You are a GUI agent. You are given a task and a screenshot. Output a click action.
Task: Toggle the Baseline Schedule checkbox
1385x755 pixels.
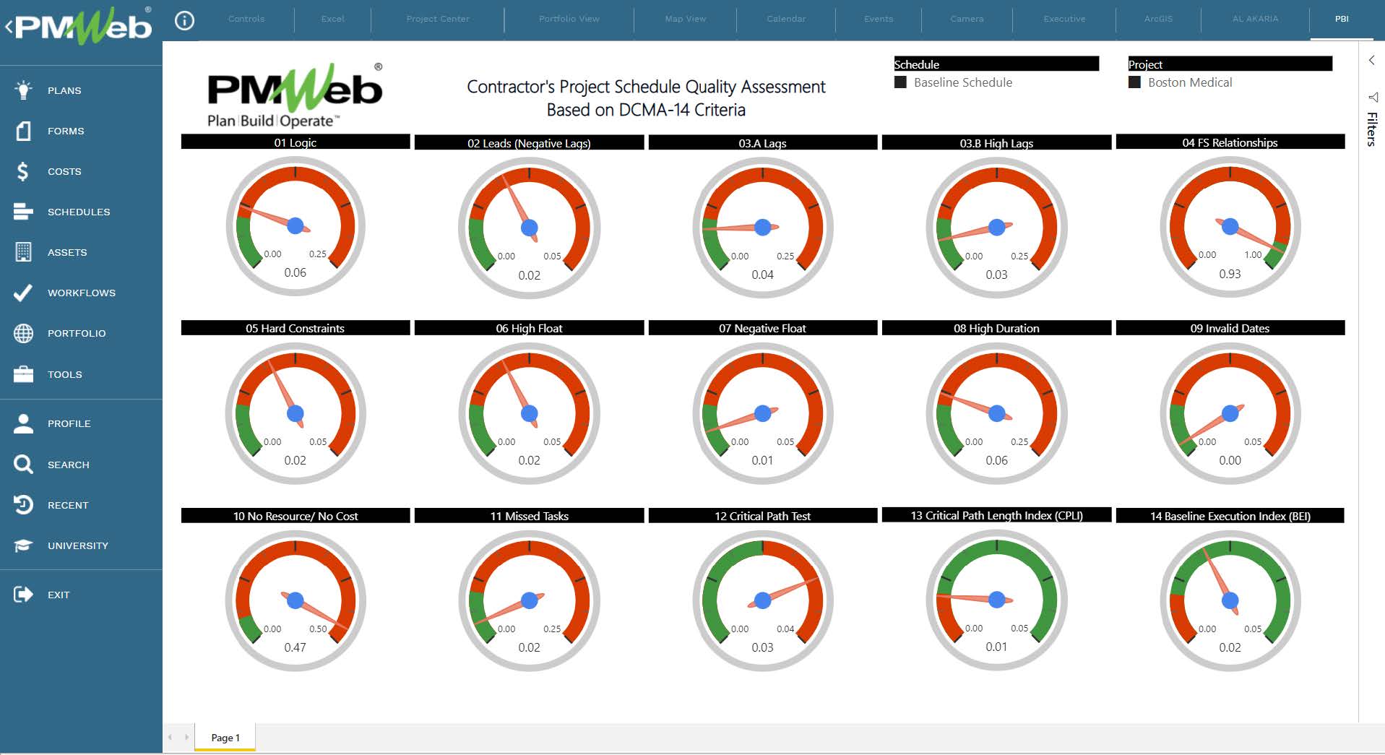900,82
